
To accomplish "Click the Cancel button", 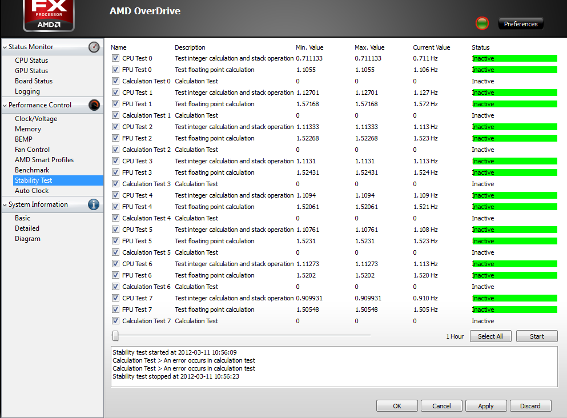I will point(441,406).
